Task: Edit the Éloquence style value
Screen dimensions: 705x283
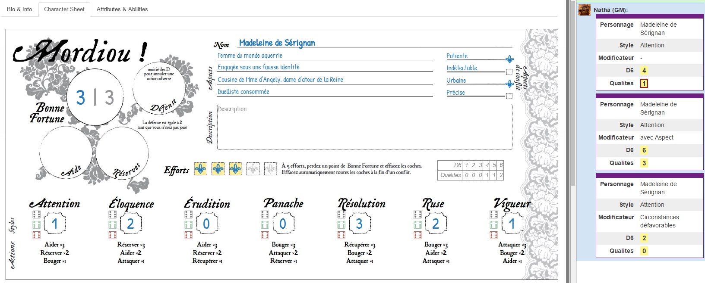Action: [130, 224]
